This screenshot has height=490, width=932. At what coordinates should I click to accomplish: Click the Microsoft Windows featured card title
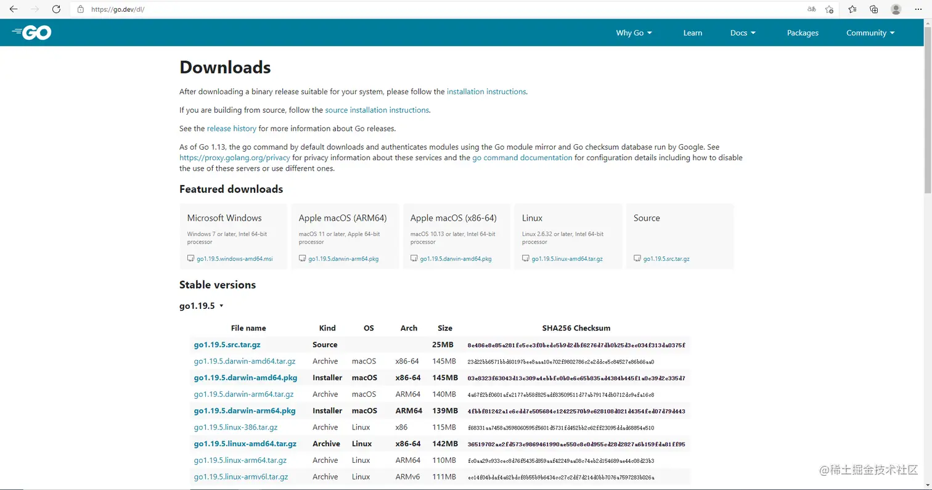pos(224,218)
